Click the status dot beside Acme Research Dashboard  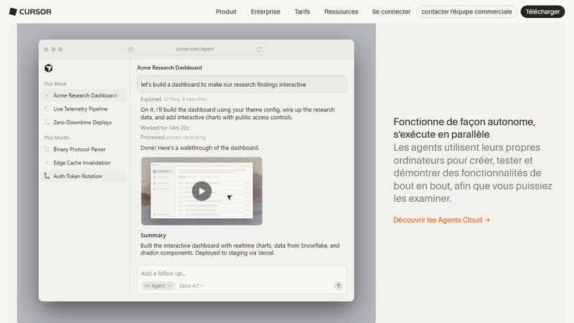coord(47,95)
